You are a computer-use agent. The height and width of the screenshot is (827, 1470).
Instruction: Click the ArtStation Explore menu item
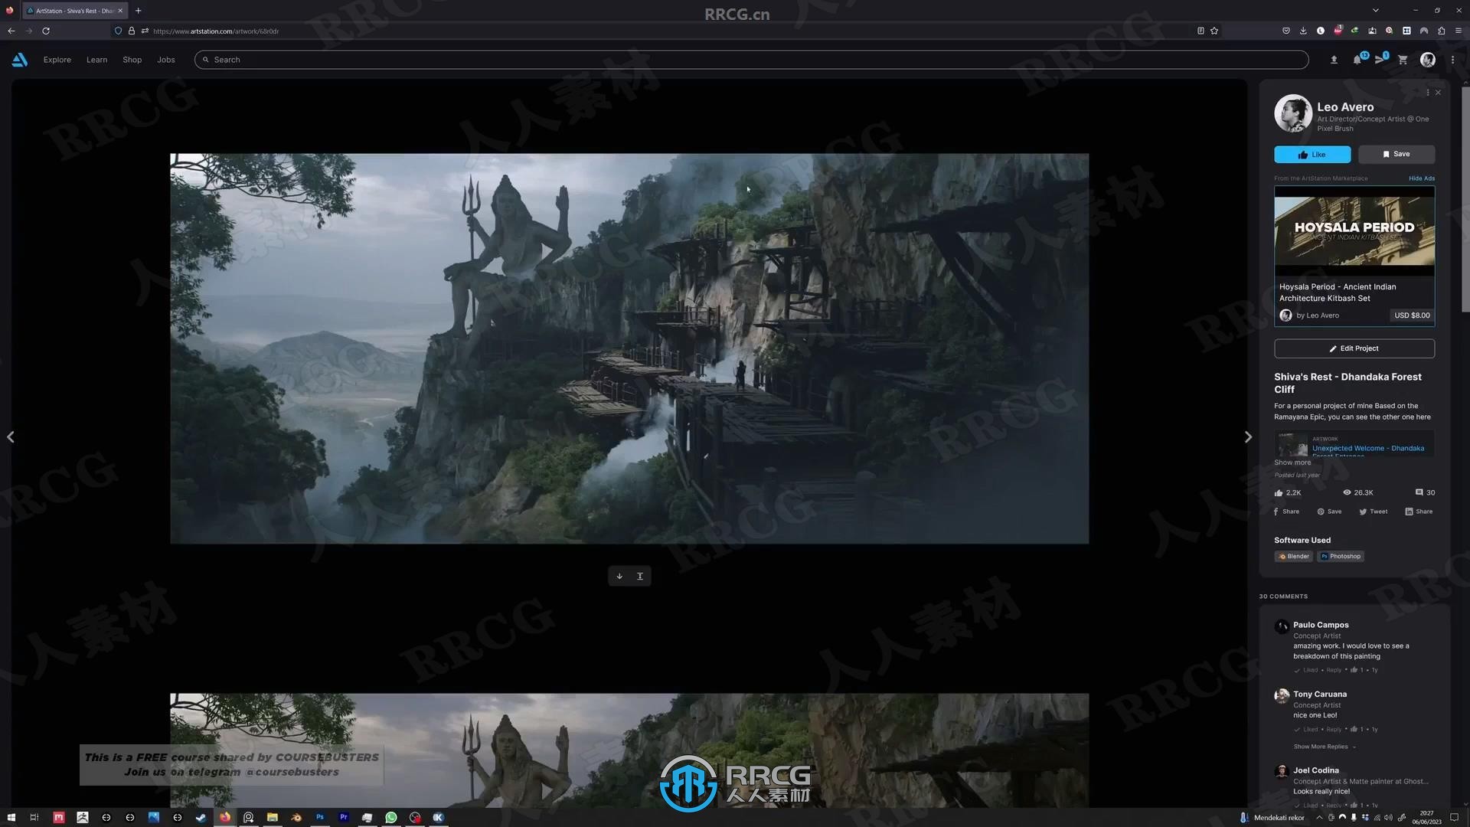click(57, 60)
